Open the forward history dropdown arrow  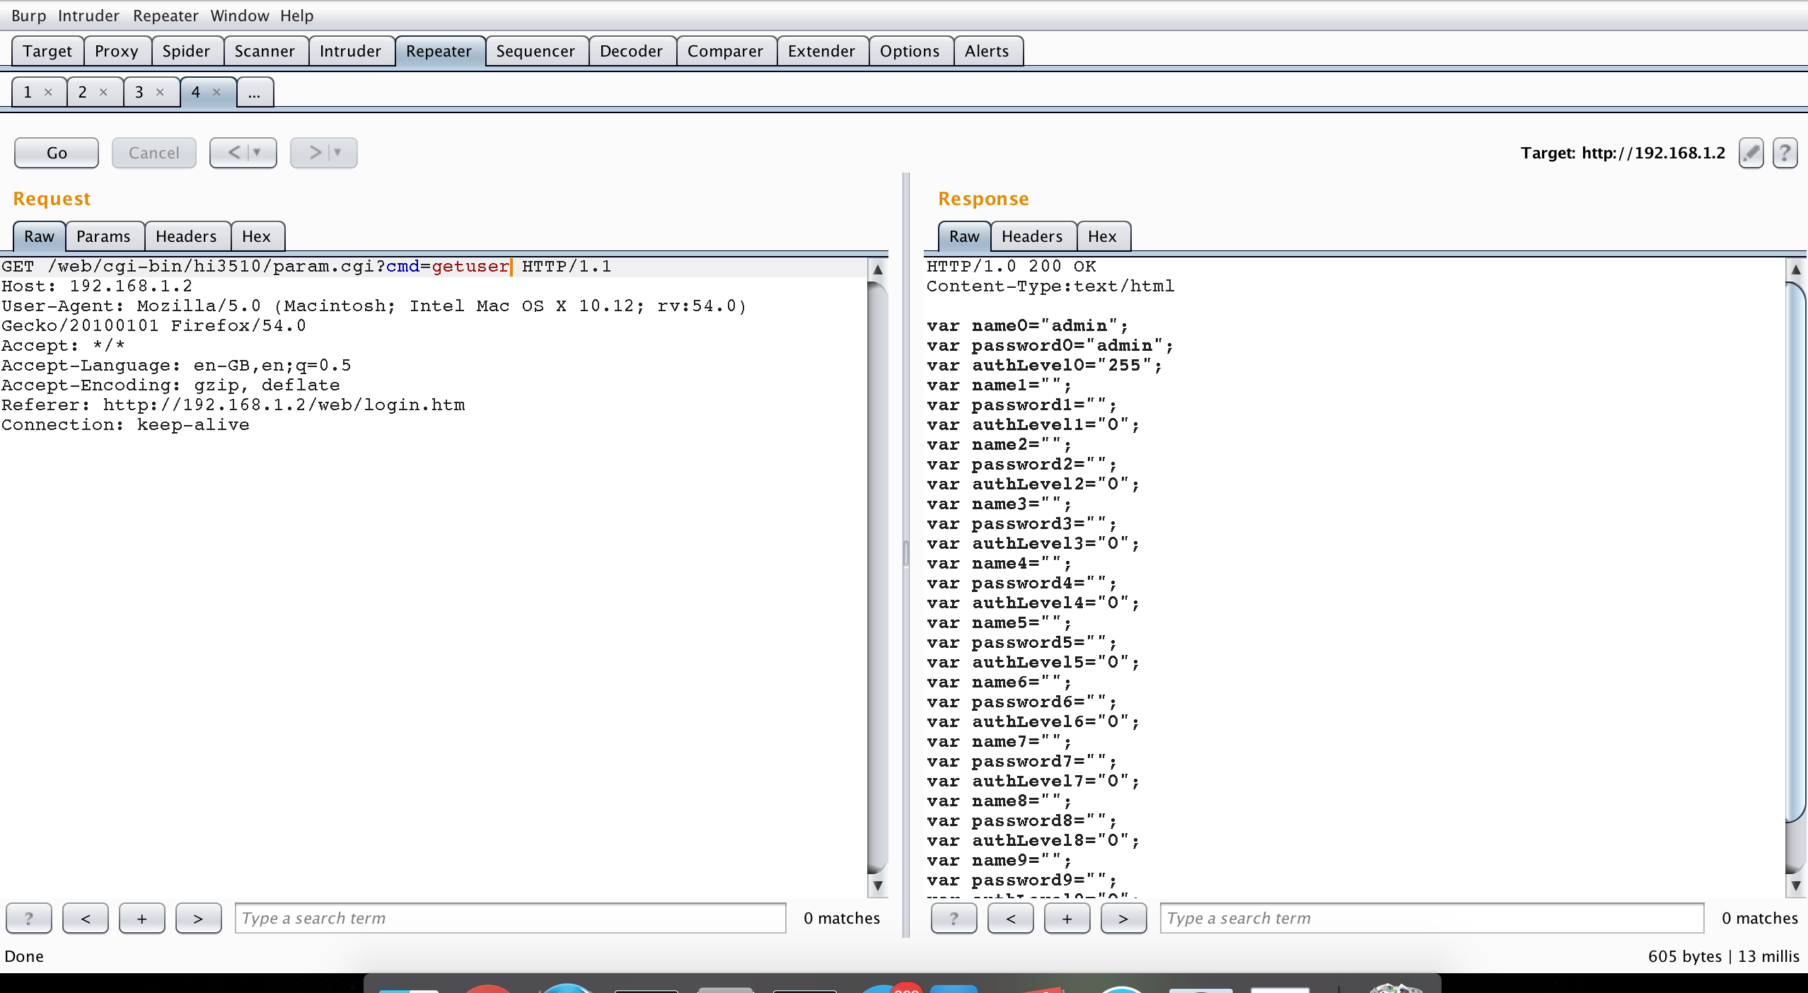tap(338, 153)
